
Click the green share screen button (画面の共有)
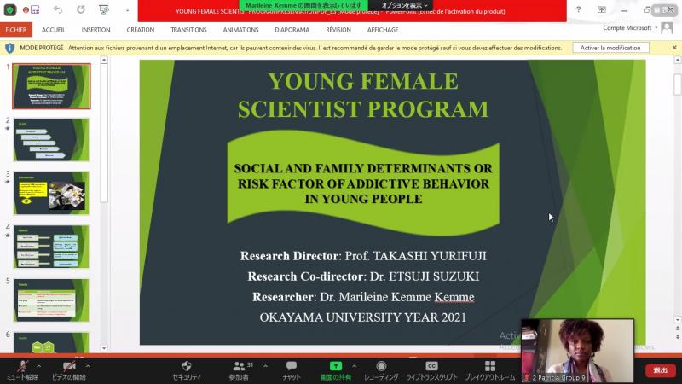point(335,370)
